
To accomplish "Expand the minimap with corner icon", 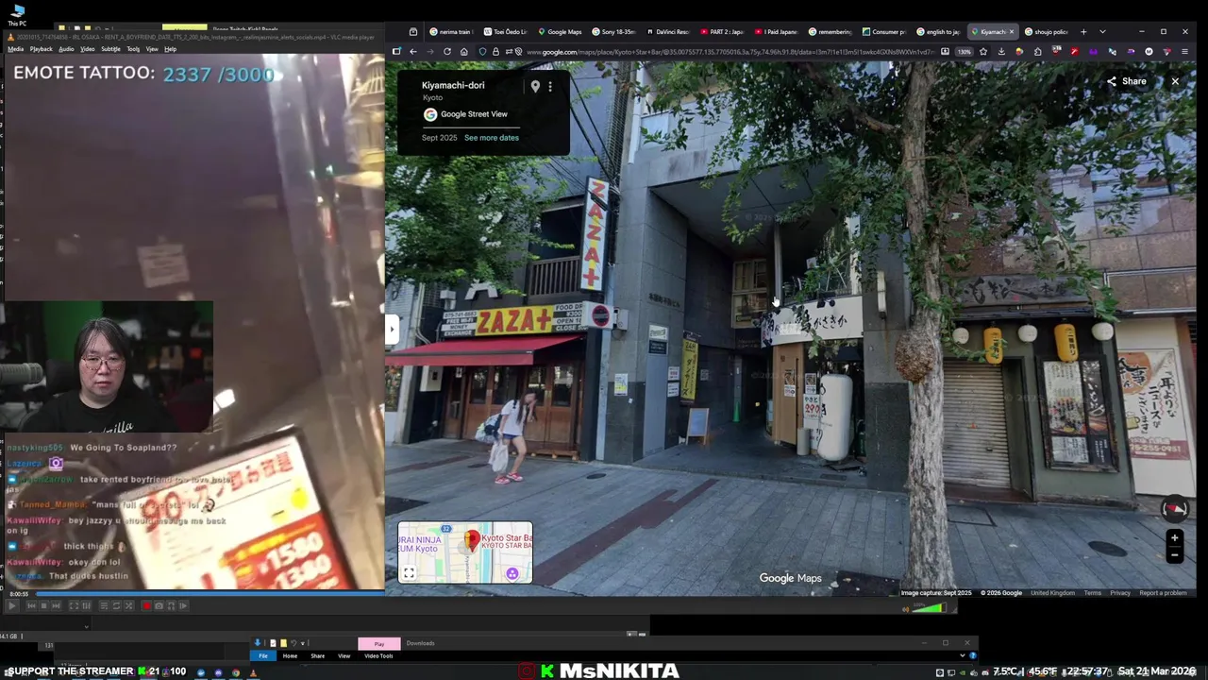I will (409, 572).
